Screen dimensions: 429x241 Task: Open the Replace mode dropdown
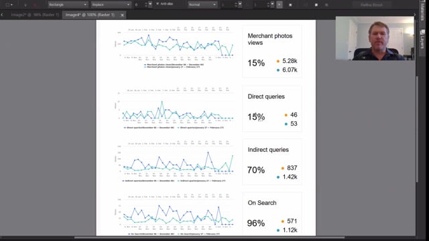pyautogui.click(x=111, y=5)
